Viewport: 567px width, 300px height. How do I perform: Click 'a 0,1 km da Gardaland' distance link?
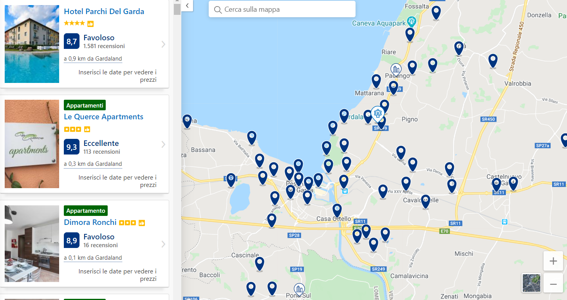(93, 258)
